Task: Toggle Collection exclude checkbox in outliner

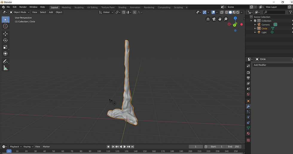Action: pyautogui.click(x=255, y=21)
